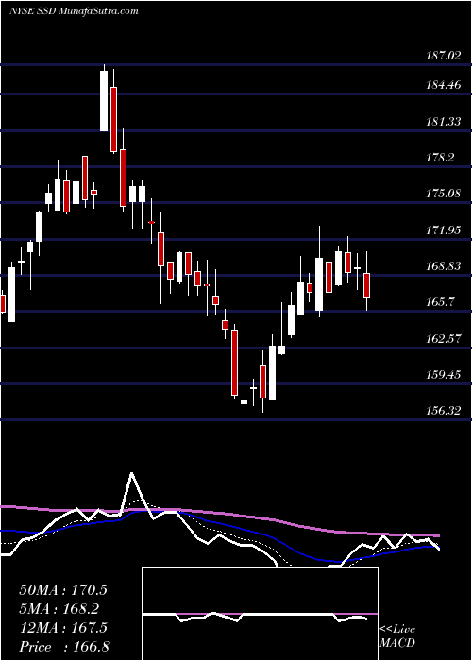Click the Price : 166.8 readout
Screen dimensions: 472x661
(x=64, y=647)
